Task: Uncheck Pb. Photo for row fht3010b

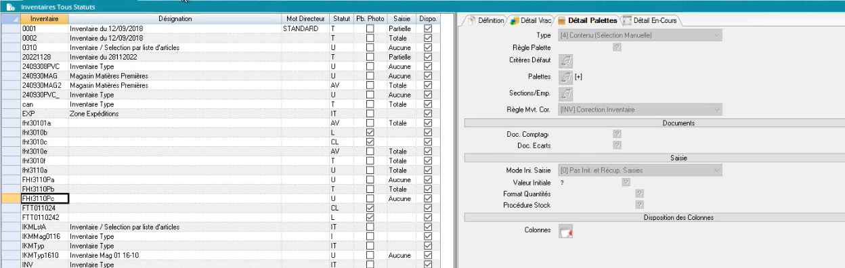Action: (370, 133)
